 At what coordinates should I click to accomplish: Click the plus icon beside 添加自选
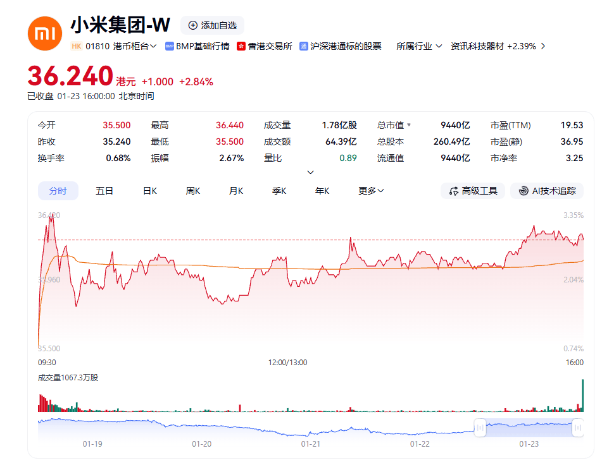pyautogui.click(x=192, y=26)
